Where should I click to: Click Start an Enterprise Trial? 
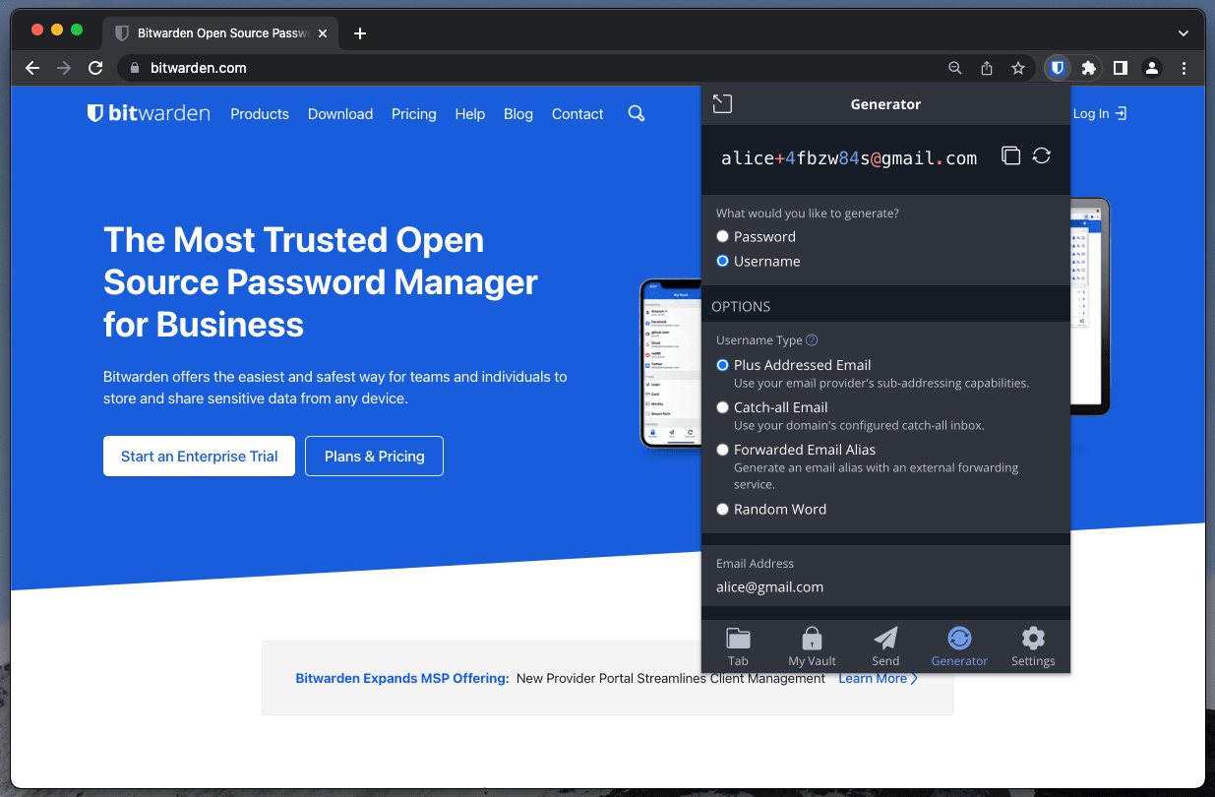[199, 456]
